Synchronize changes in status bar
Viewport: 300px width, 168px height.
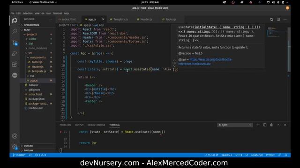pos(30,155)
